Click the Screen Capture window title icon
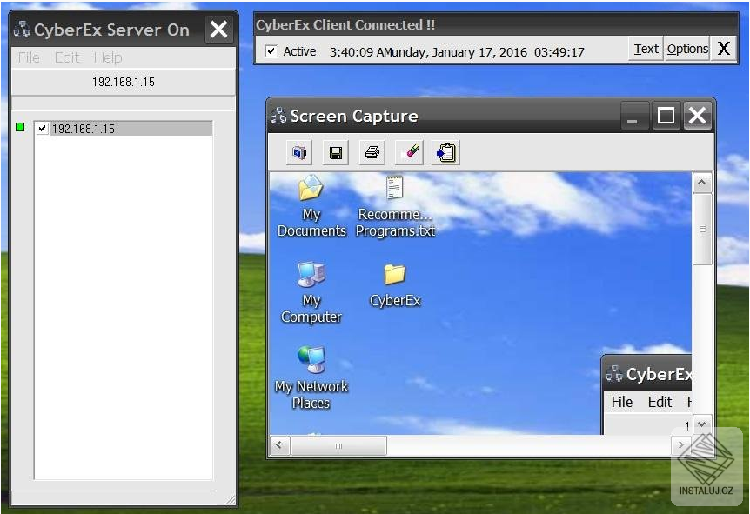This screenshot has height=514, width=750. [x=278, y=116]
